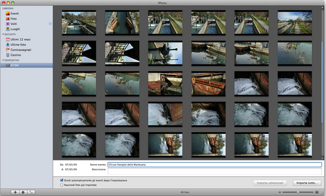This screenshot has height=196, width=326.
Task: Click the large thumbnail size icon
Action: (317, 192)
